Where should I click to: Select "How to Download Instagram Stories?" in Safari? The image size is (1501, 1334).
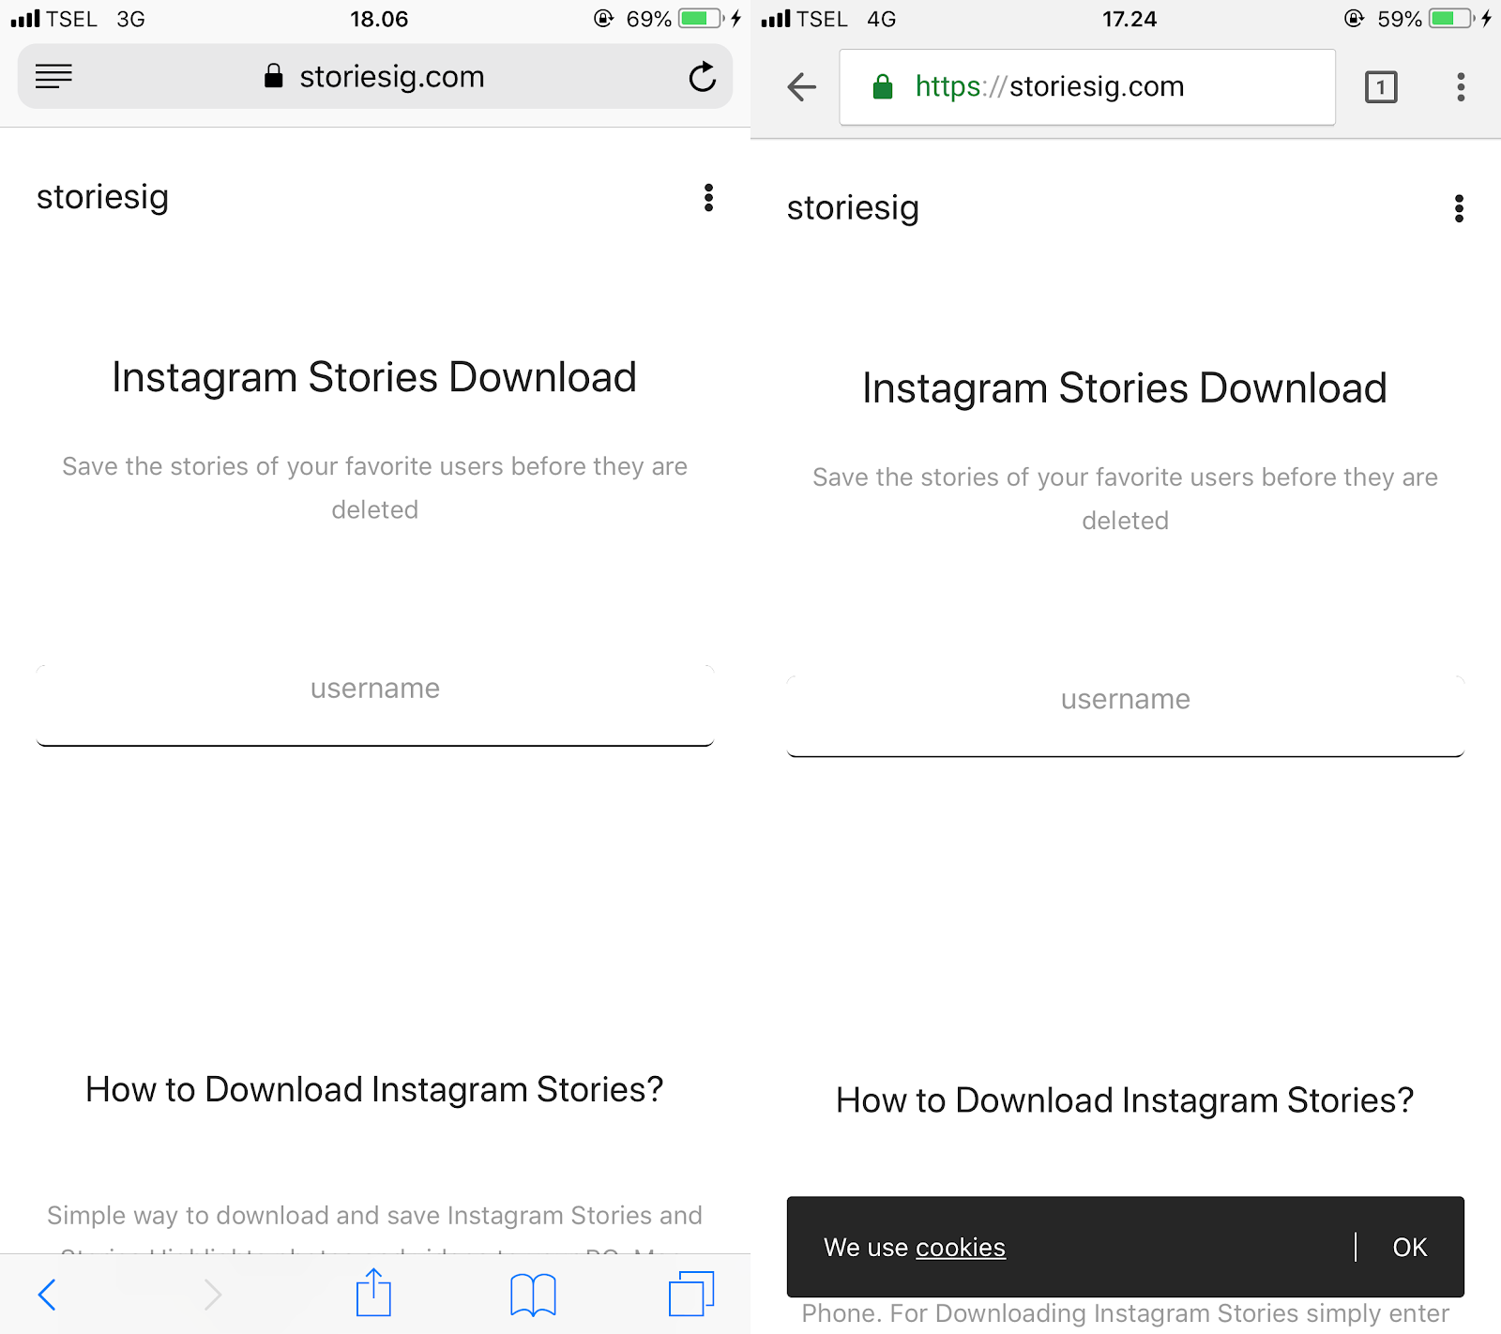click(374, 1090)
